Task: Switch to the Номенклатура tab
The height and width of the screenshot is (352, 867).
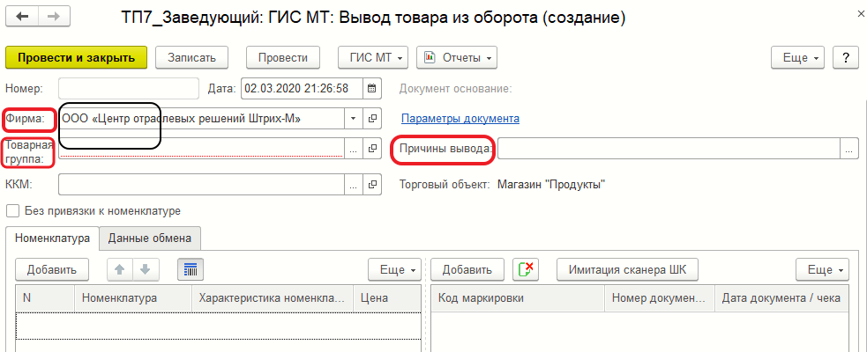Action: pyautogui.click(x=53, y=238)
